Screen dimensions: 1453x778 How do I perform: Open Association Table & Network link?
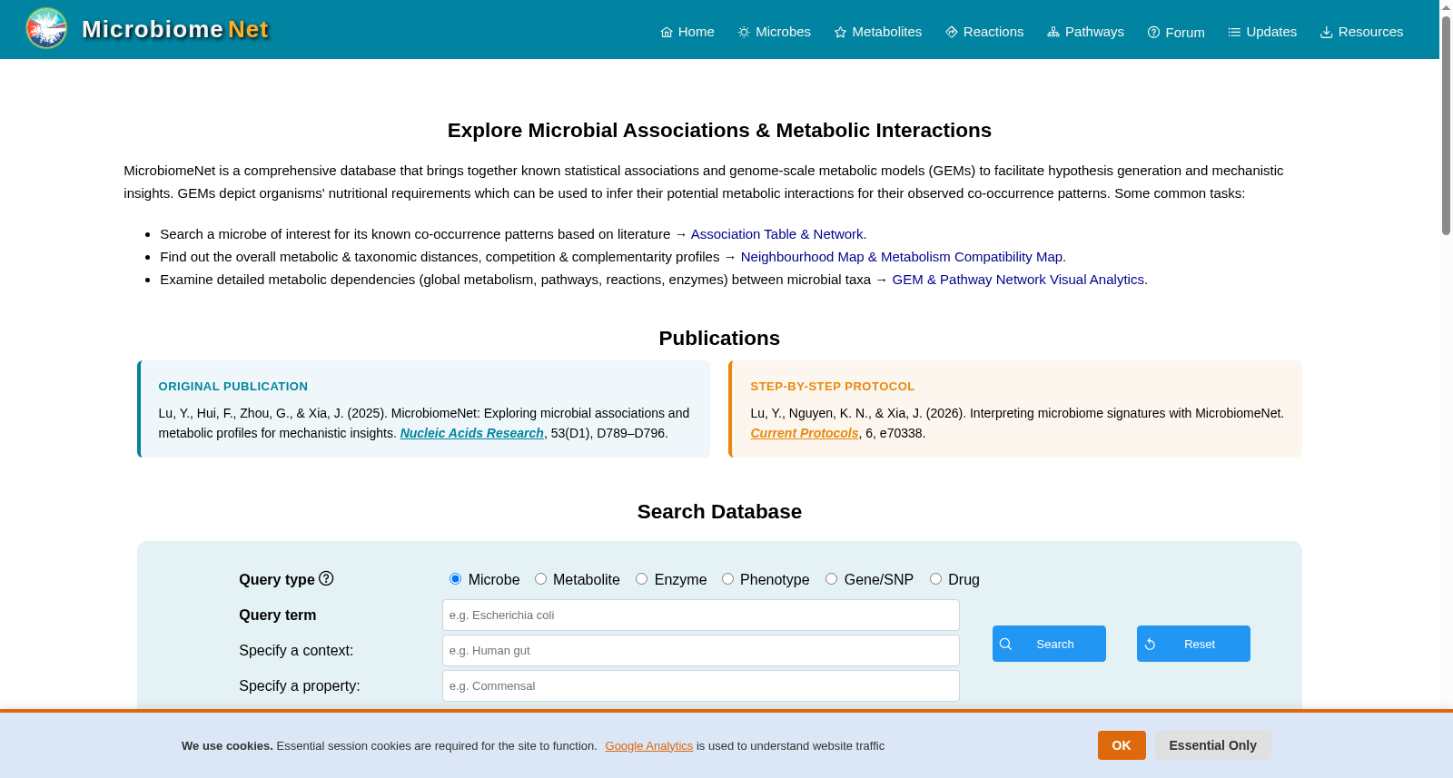click(x=776, y=234)
